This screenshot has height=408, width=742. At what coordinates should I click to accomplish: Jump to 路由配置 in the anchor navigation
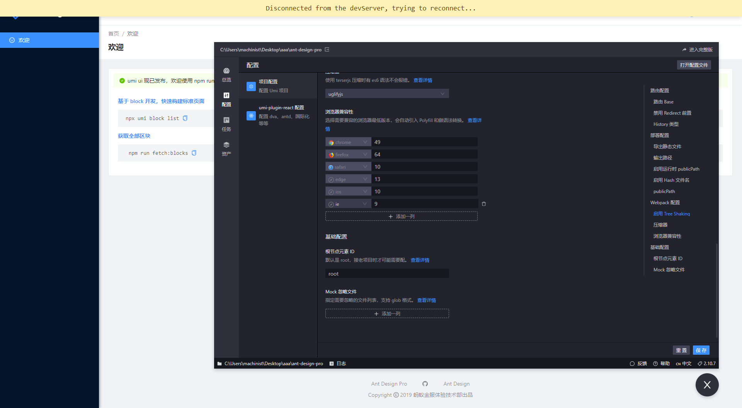pos(660,90)
